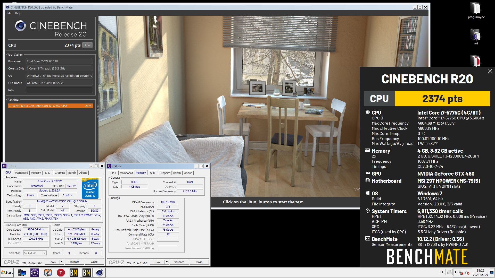495x278 pixels.
Task: Open Memory tab in left CPU-Z
Action: point(36,173)
